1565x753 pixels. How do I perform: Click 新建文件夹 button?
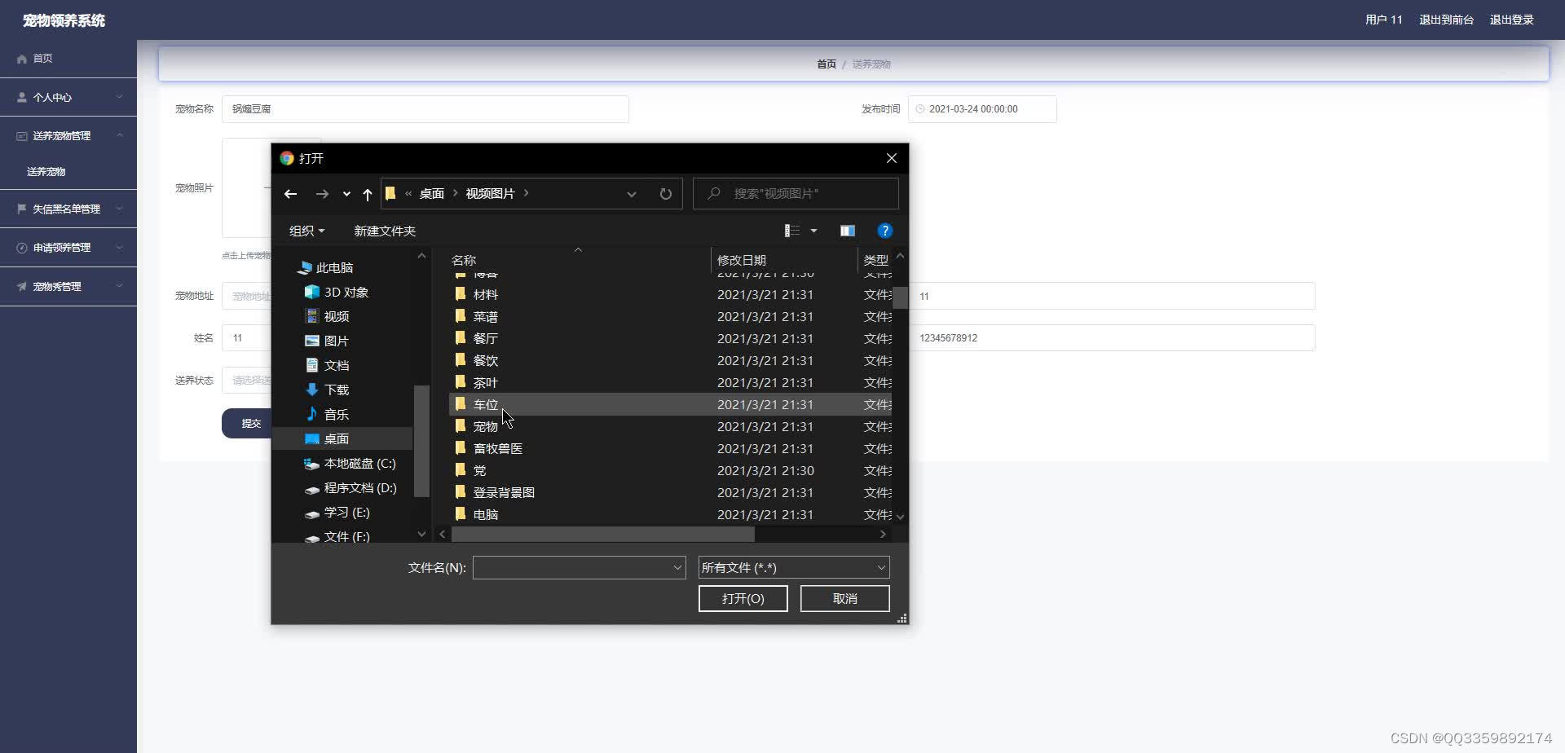coord(385,231)
